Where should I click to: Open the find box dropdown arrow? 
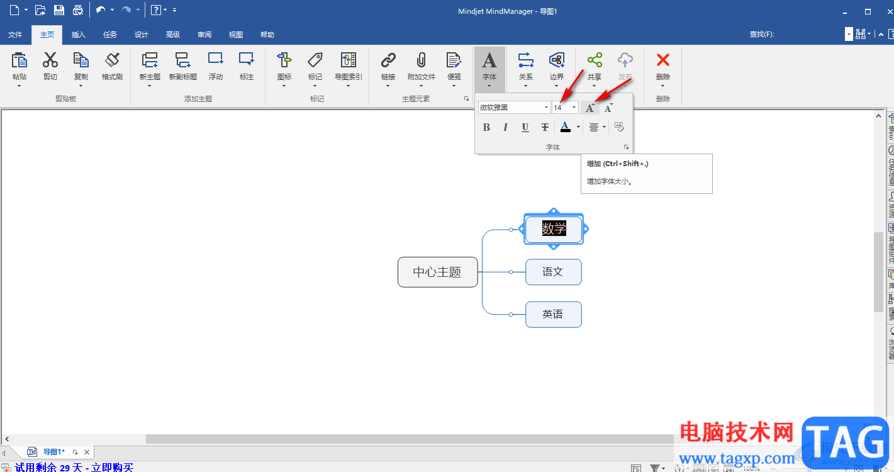click(x=849, y=34)
